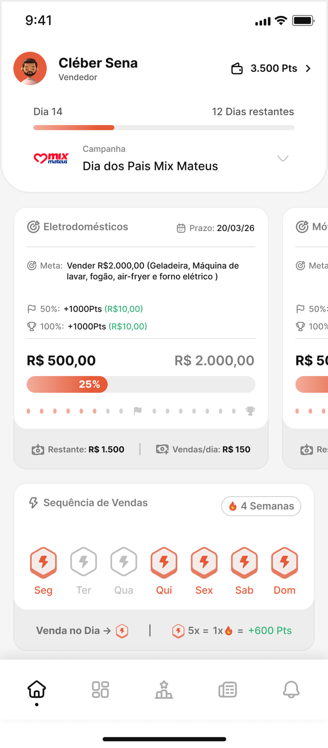Tap the gift box icon beside 3.500 Pts
328x748 pixels.
point(237,68)
